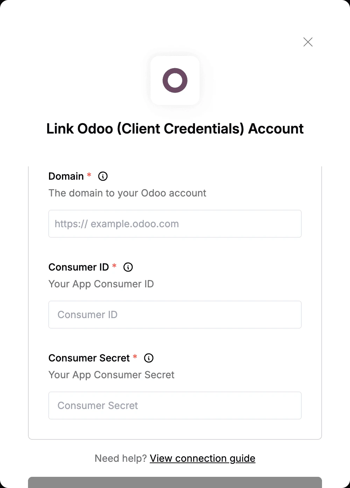This screenshot has width=350, height=488.
Task: Click the Consumer Secret field label
Action: pyautogui.click(x=89, y=358)
